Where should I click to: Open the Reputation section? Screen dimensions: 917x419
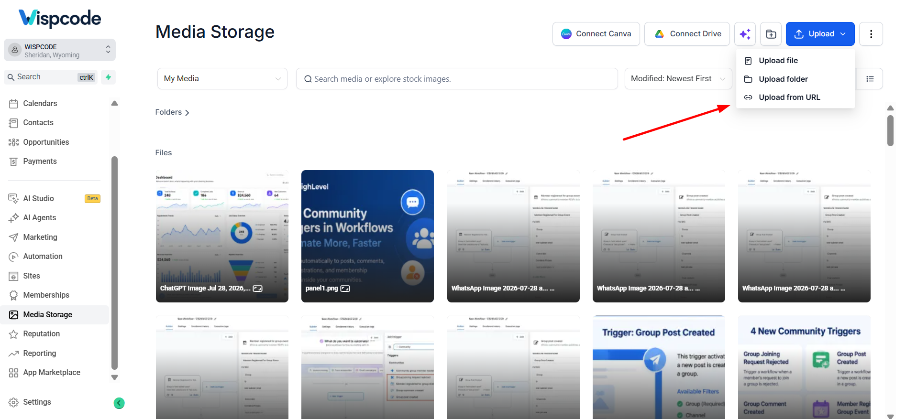click(42, 334)
